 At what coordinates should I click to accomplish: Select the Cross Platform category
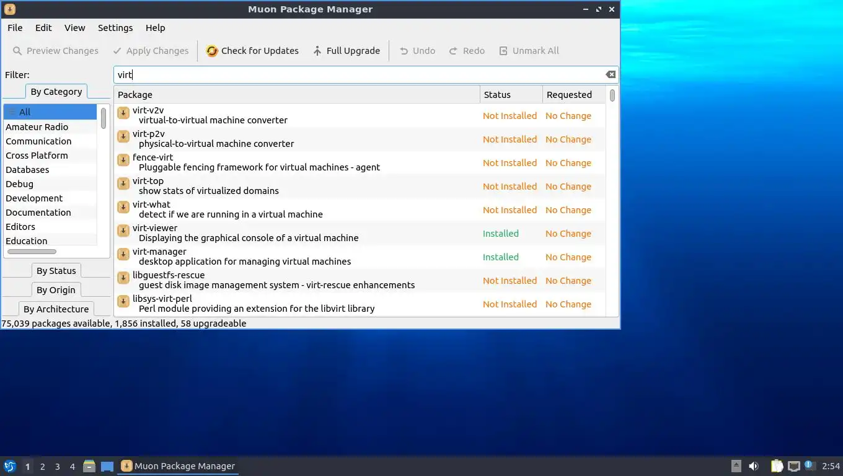coord(50,156)
